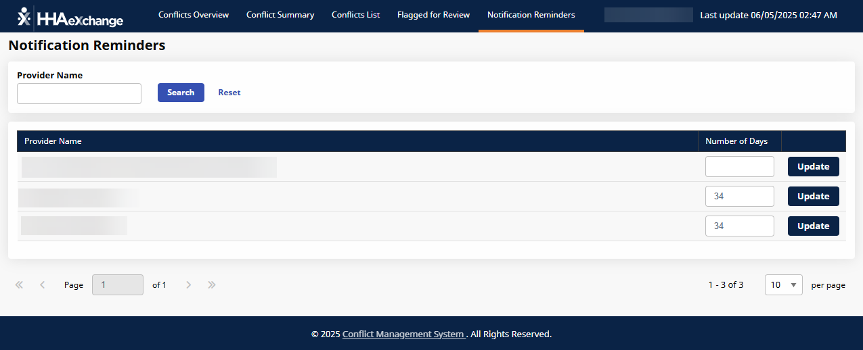Go to first page arrow icon
Viewport: 863px width, 350px height.
pyautogui.click(x=19, y=285)
